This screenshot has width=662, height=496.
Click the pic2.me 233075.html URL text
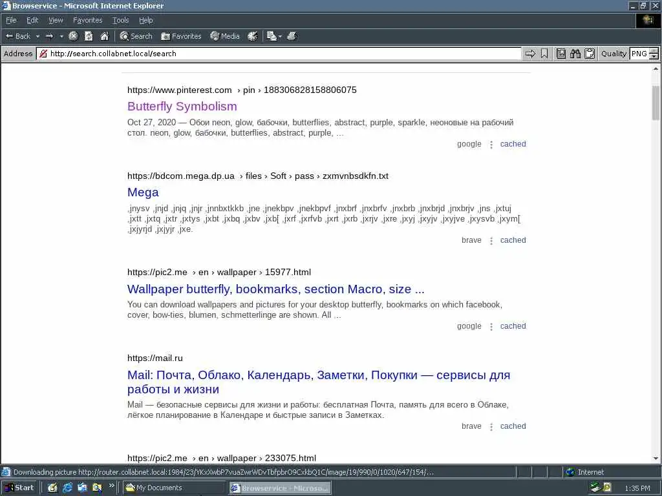pos(222,458)
